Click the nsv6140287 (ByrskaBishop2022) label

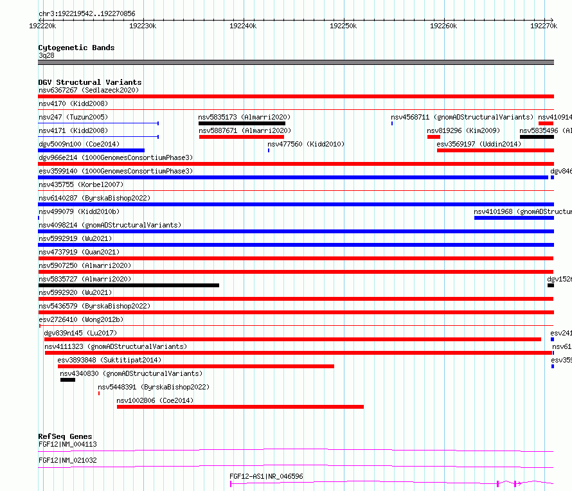(x=94, y=198)
